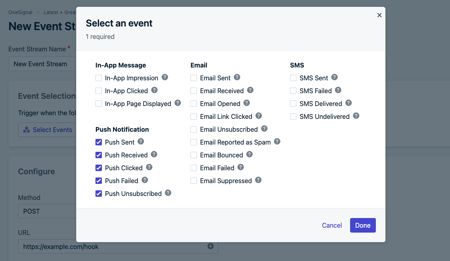Show help for Email Bounced
The width and height of the screenshot is (450, 261).
(249, 154)
